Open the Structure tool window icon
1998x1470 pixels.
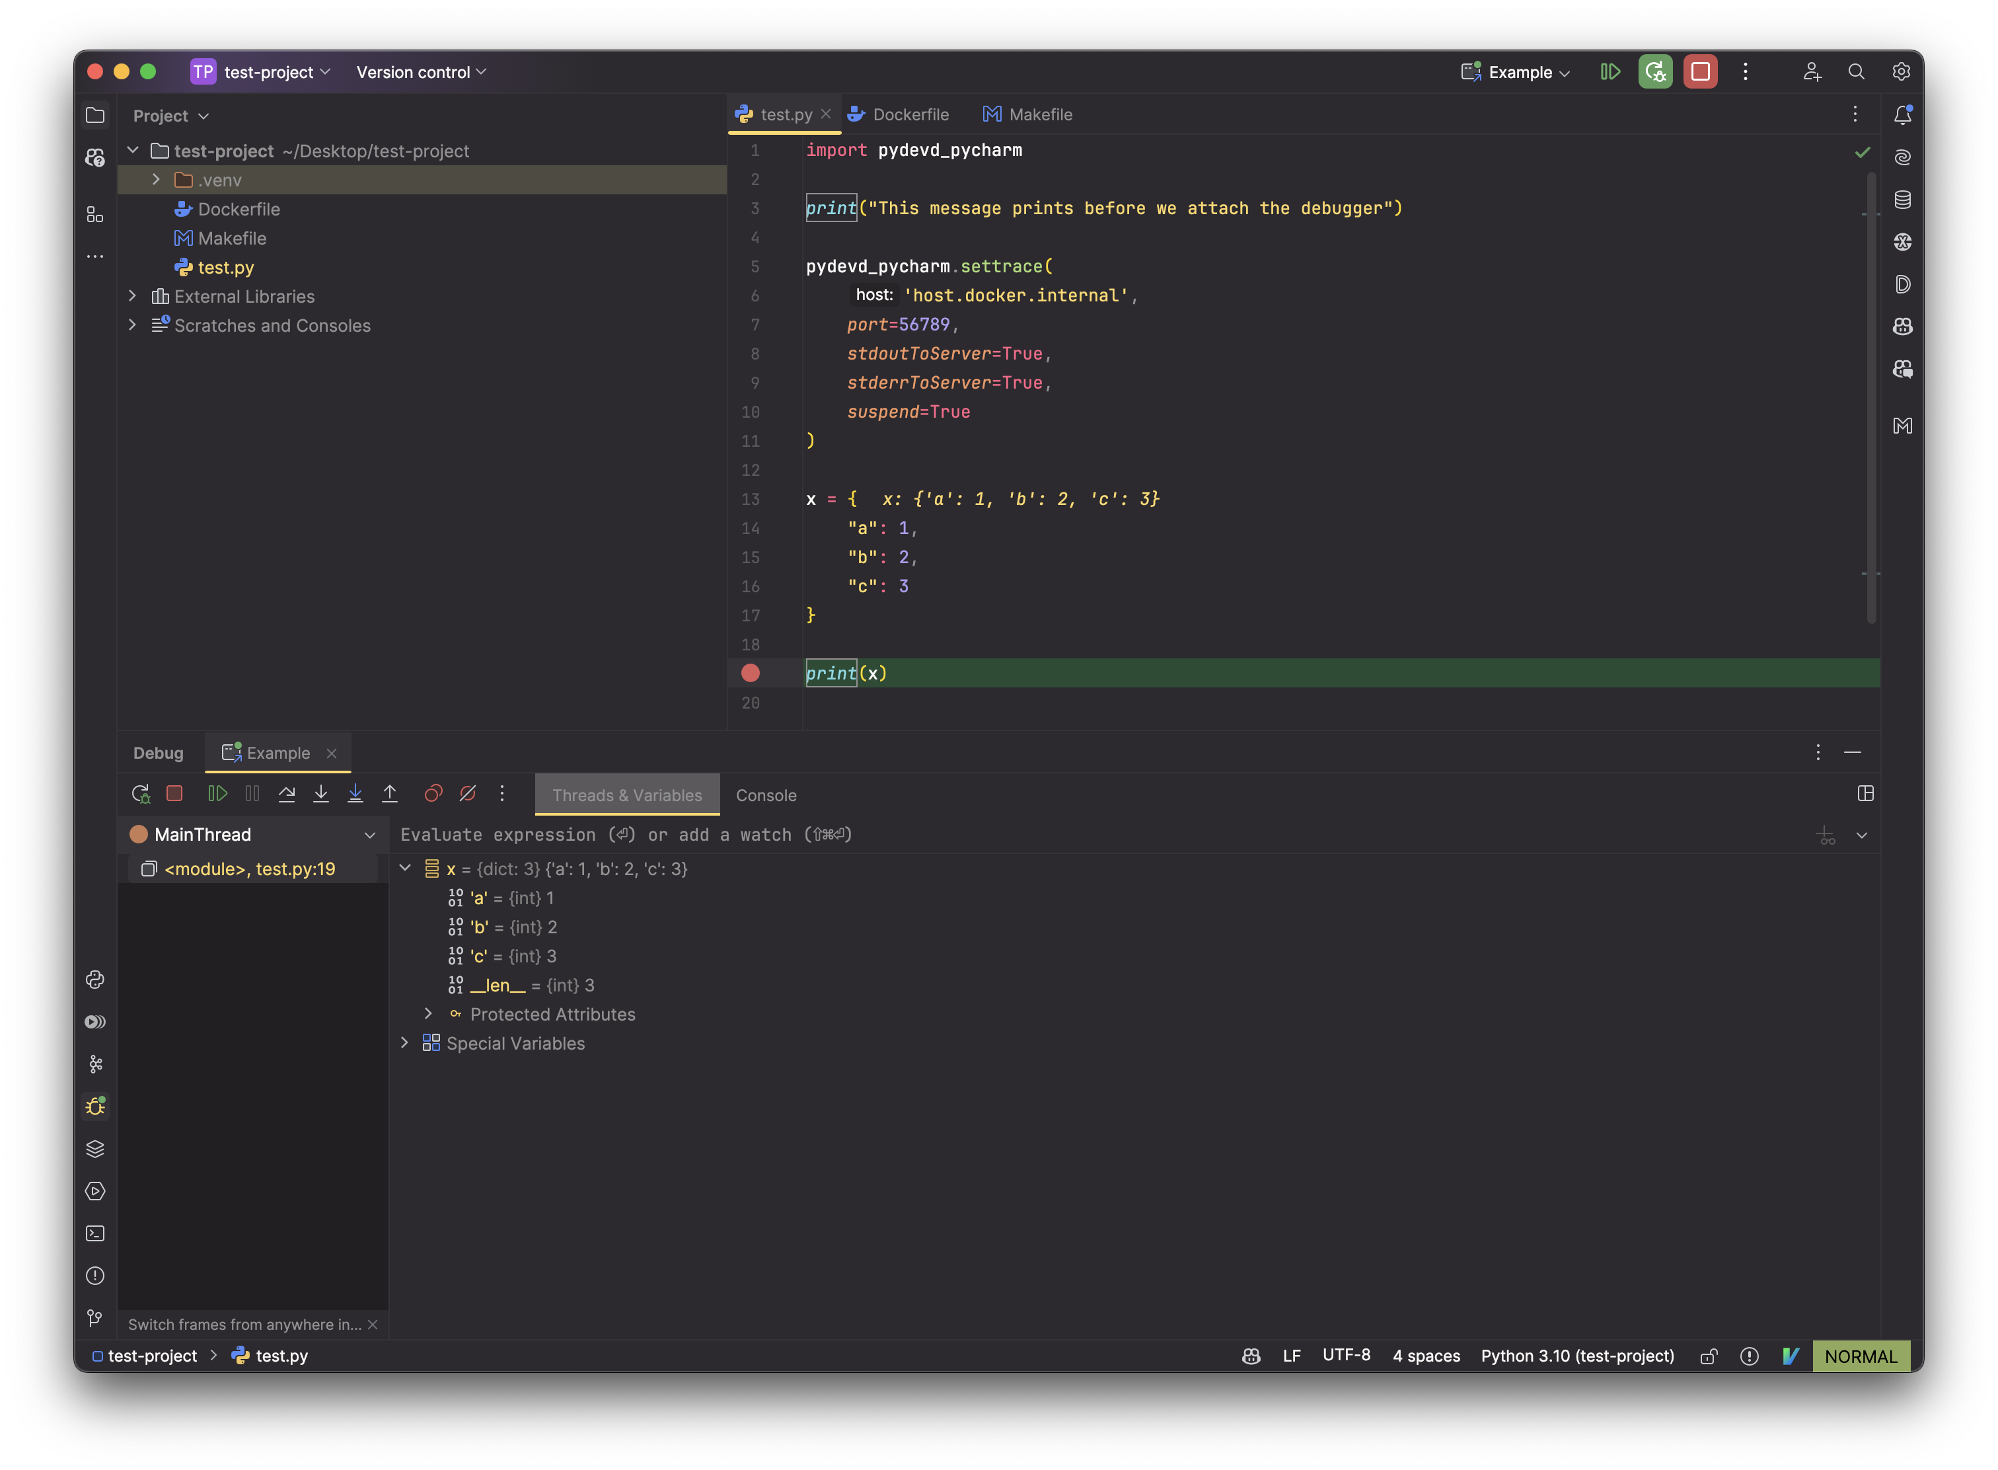tap(95, 214)
